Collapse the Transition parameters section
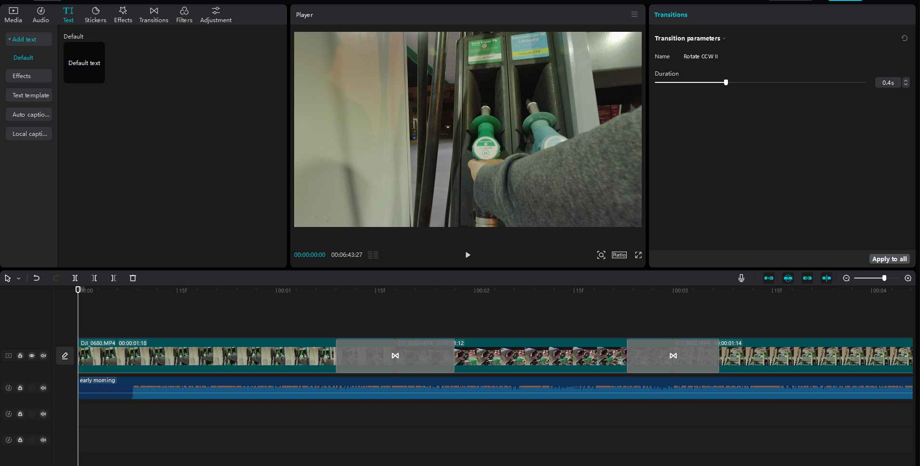920x466 pixels. click(724, 39)
